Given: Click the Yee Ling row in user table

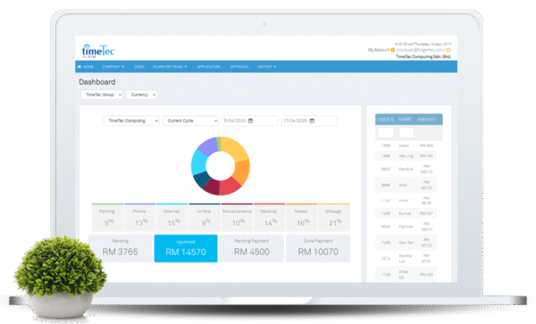Looking at the screenshot, I should (x=406, y=156).
